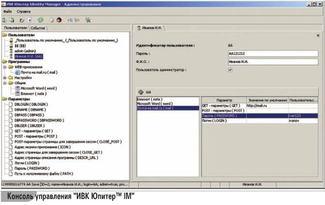Viewport: 325px width, 205px height.
Task: Open the Справка menu
Action: point(23,12)
